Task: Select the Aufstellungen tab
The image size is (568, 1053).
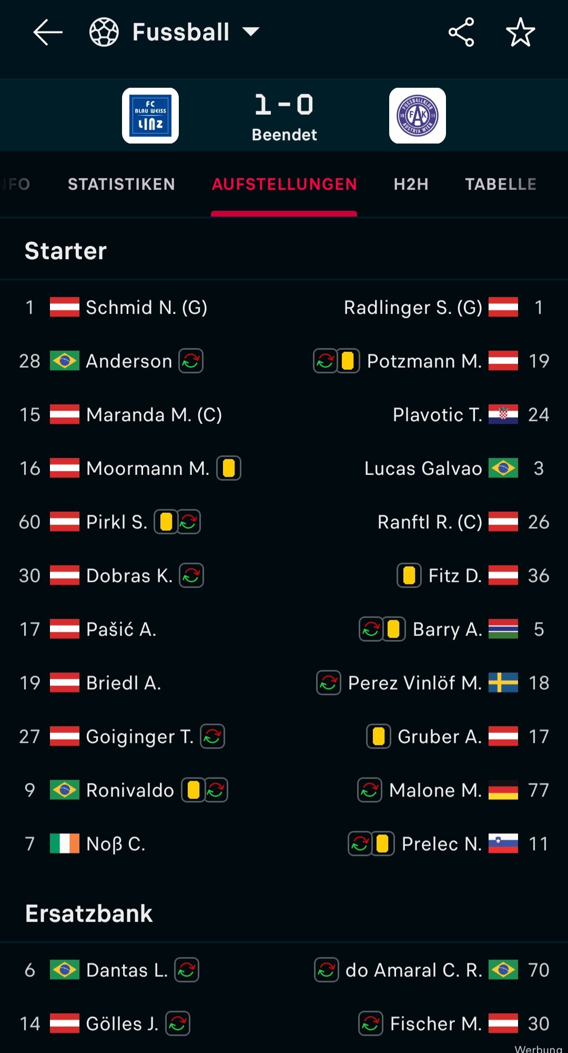Action: tap(284, 184)
